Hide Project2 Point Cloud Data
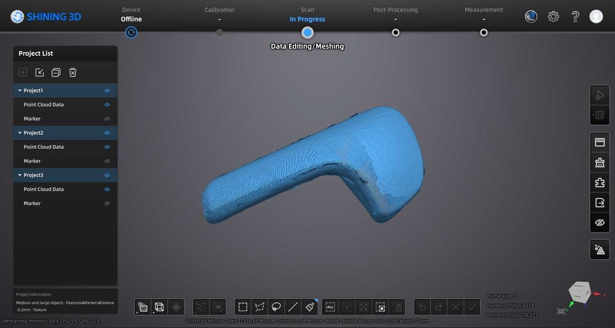615x328 pixels. [107, 147]
